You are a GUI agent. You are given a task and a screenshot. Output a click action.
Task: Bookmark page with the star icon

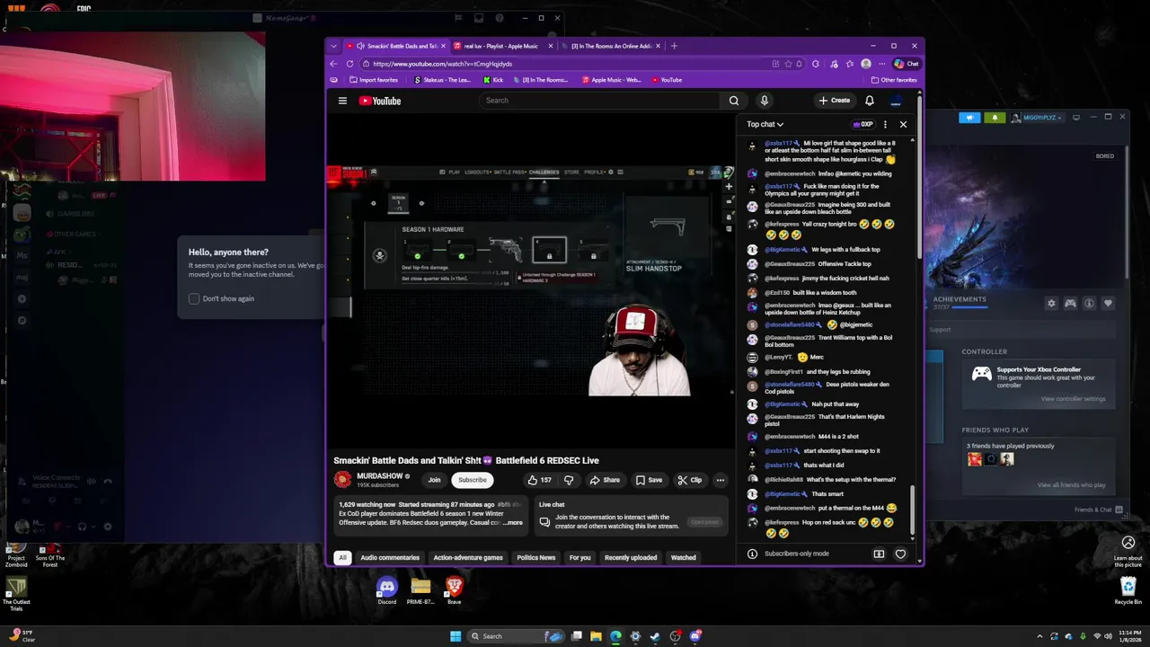pyautogui.click(x=788, y=64)
